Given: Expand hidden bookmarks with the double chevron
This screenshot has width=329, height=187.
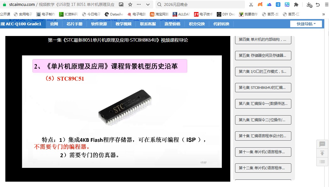Looking at the screenshot, I should coord(323,14).
